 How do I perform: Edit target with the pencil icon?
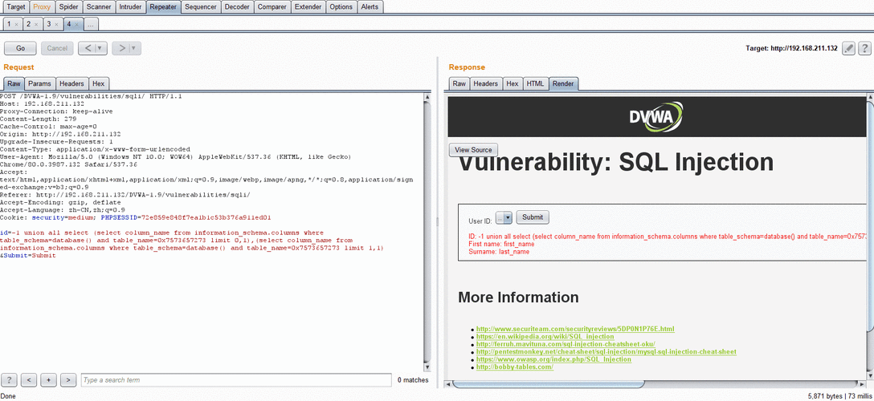click(x=848, y=48)
